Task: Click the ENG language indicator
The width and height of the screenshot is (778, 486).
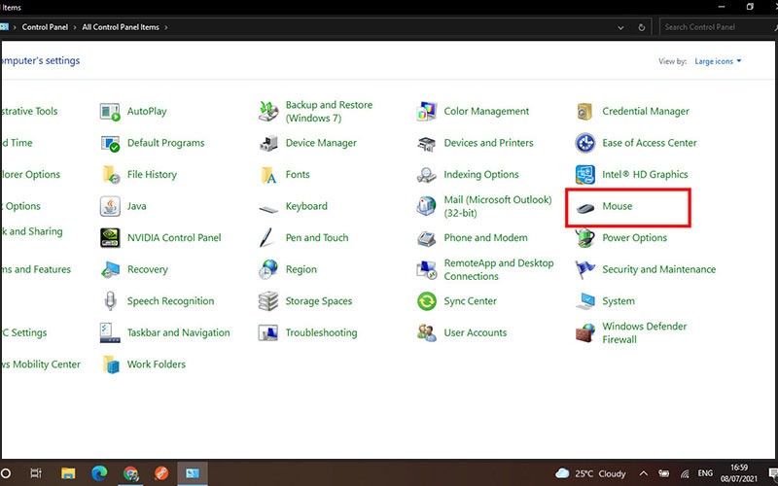Action: (705, 473)
